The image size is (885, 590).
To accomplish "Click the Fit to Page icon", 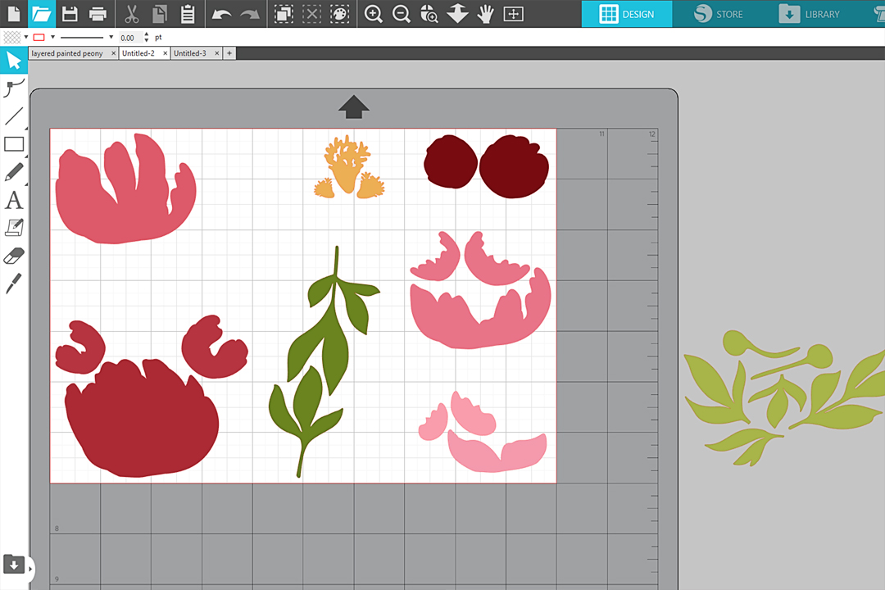I will pyautogui.click(x=513, y=14).
